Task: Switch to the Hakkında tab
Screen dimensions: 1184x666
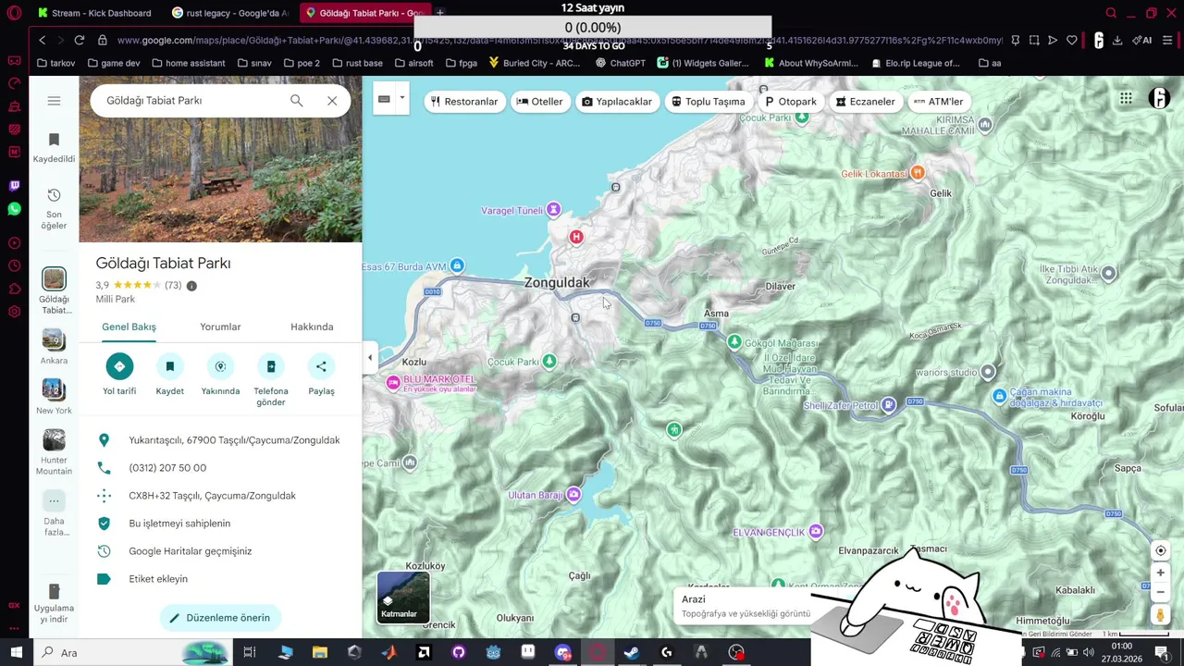Action: point(312,327)
